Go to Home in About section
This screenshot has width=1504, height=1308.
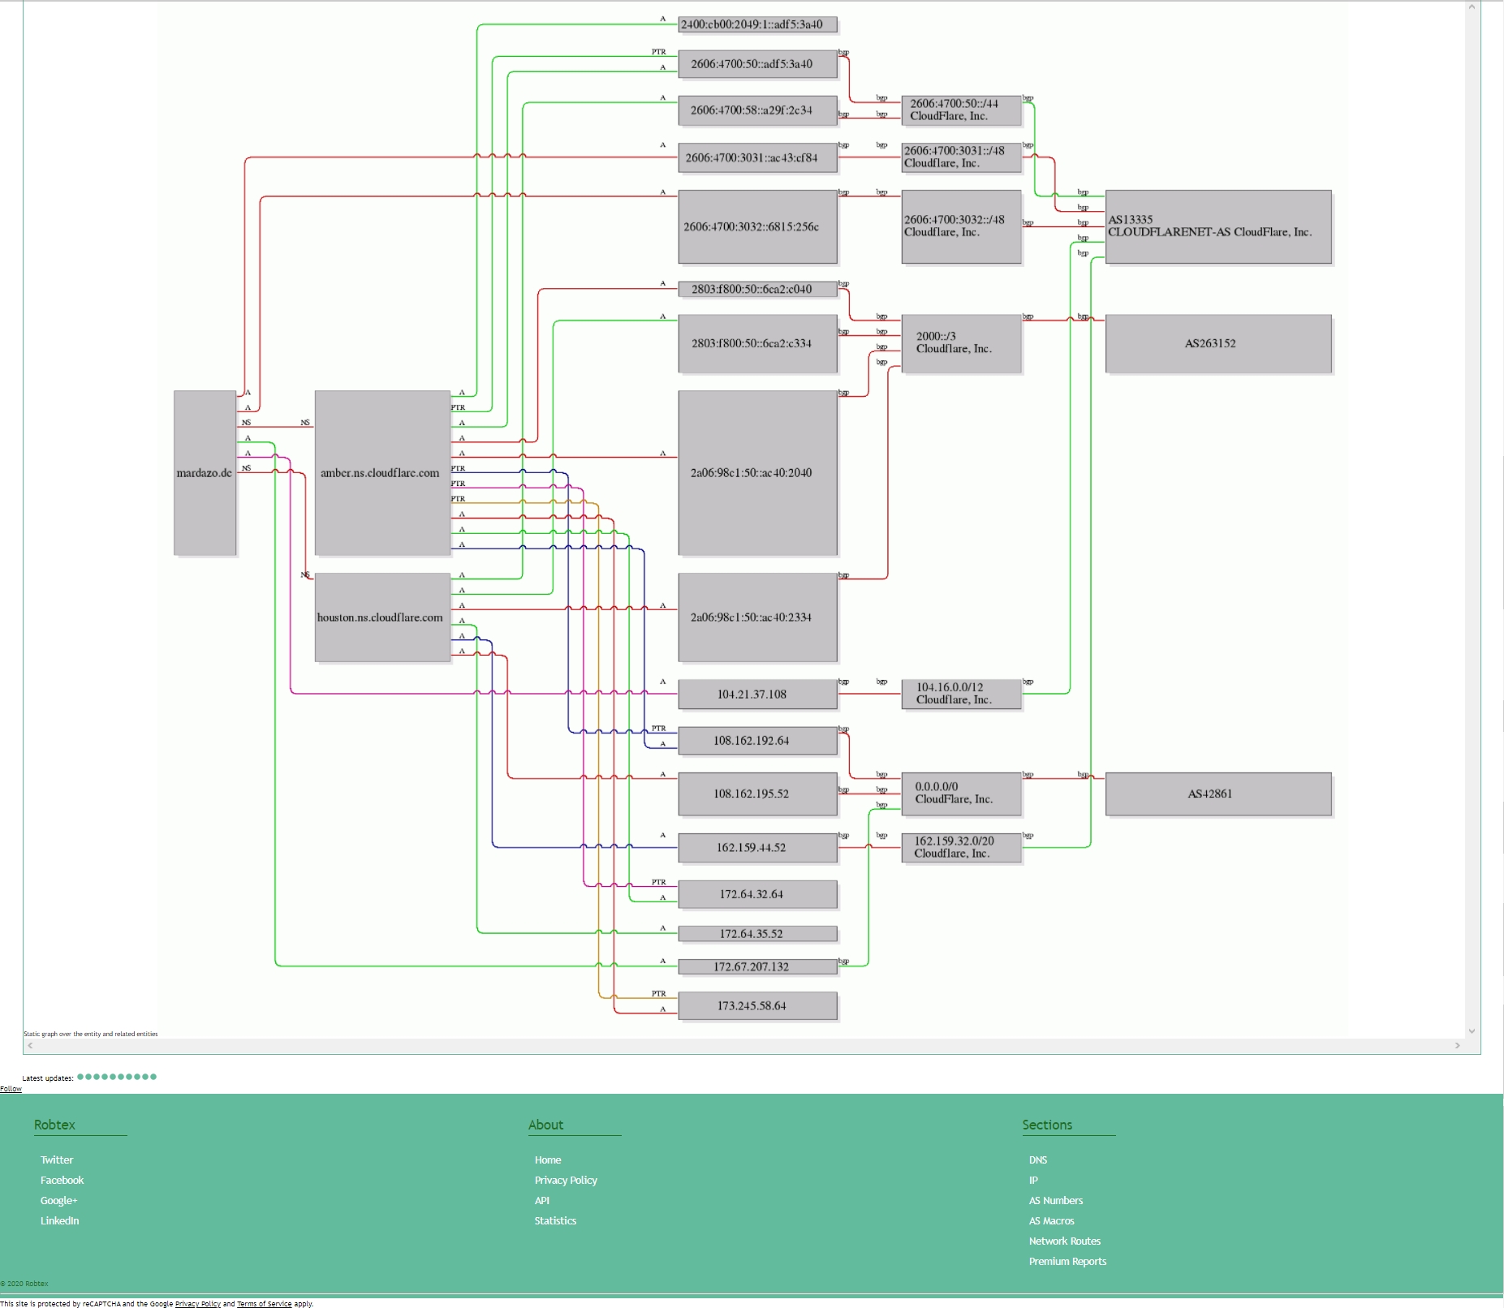pyautogui.click(x=548, y=1160)
